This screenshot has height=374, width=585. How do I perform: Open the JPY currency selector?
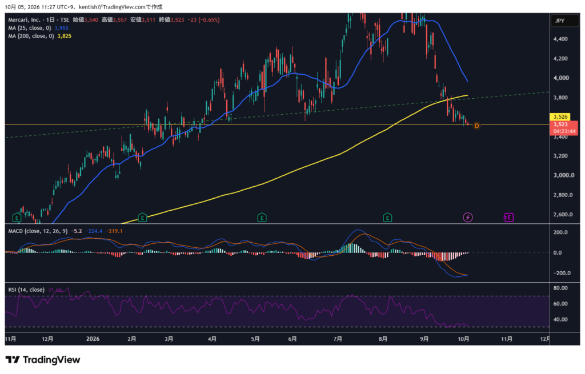[565, 21]
